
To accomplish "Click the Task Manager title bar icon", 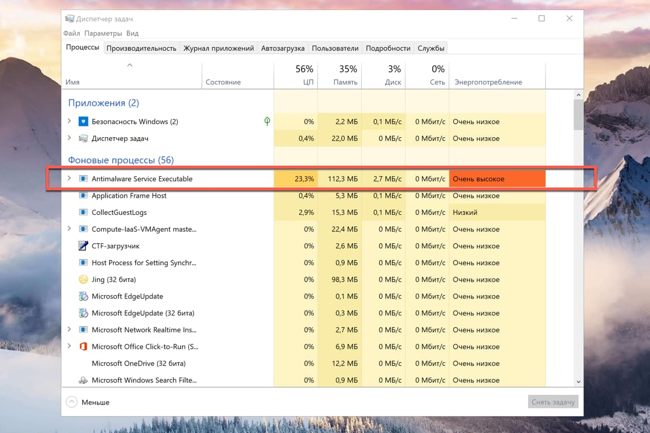I will pos(69,19).
